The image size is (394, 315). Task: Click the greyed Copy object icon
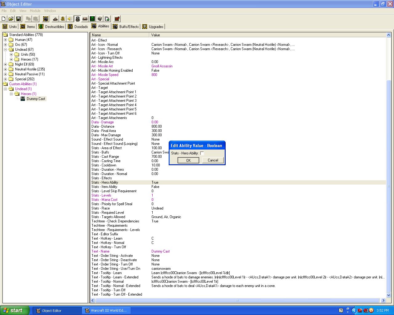[28, 19]
